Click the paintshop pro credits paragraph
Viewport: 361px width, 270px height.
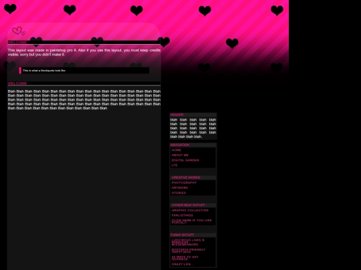point(84,53)
